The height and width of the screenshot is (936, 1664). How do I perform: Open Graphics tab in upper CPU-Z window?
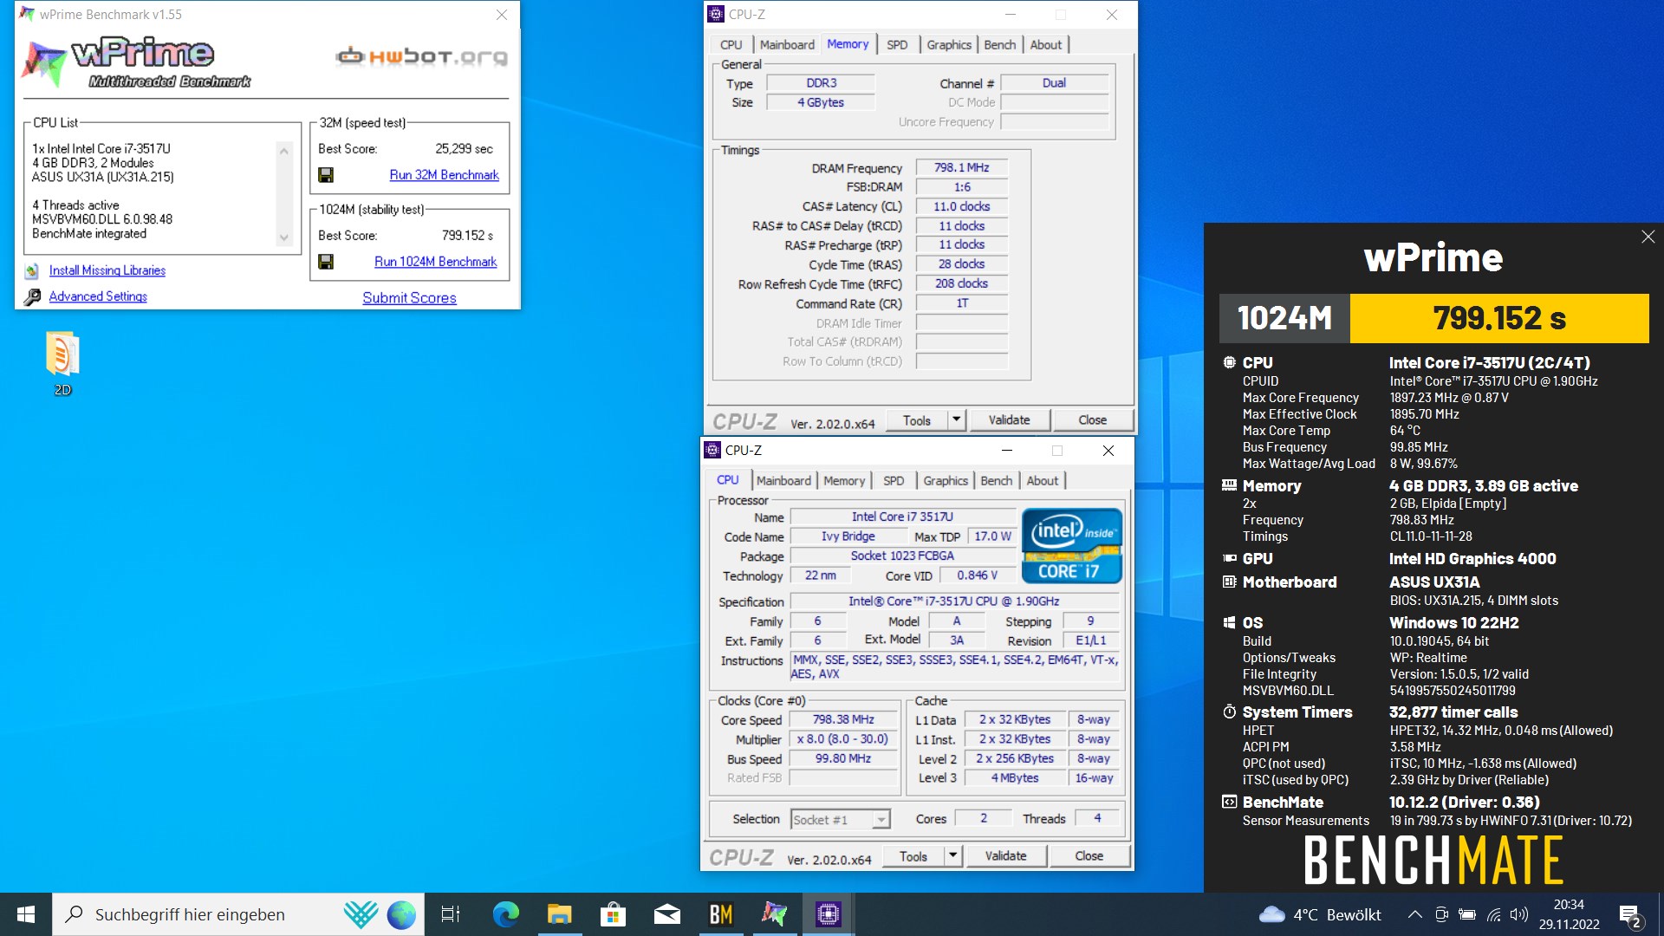click(949, 44)
